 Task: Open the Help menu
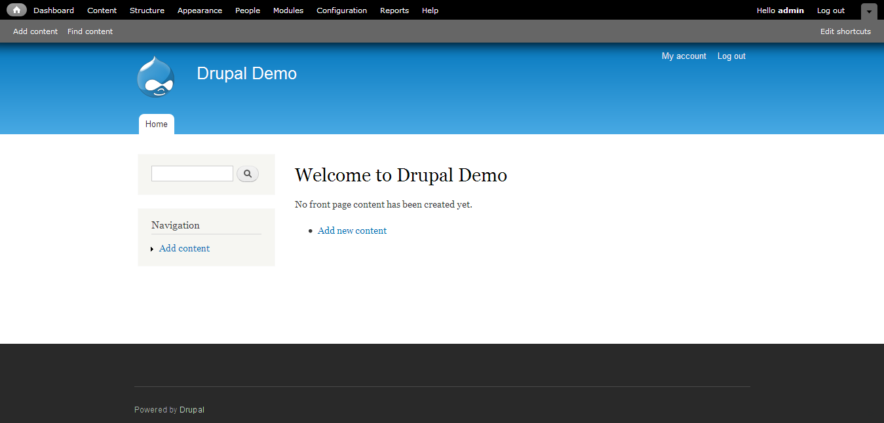431,10
